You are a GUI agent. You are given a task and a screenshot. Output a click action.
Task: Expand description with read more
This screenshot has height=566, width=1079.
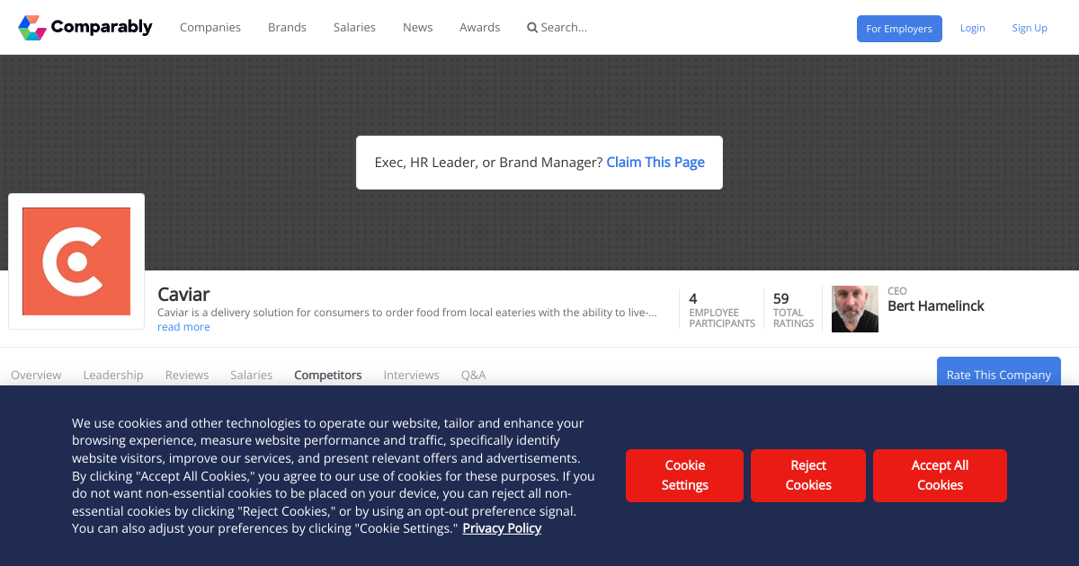coord(183,327)
